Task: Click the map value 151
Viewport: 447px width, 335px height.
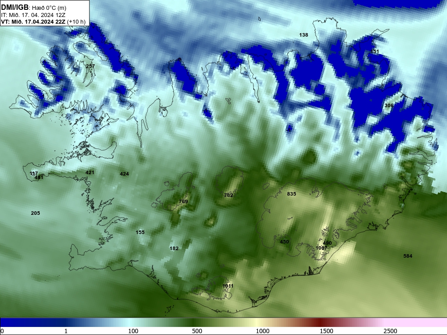Action: 375,51
